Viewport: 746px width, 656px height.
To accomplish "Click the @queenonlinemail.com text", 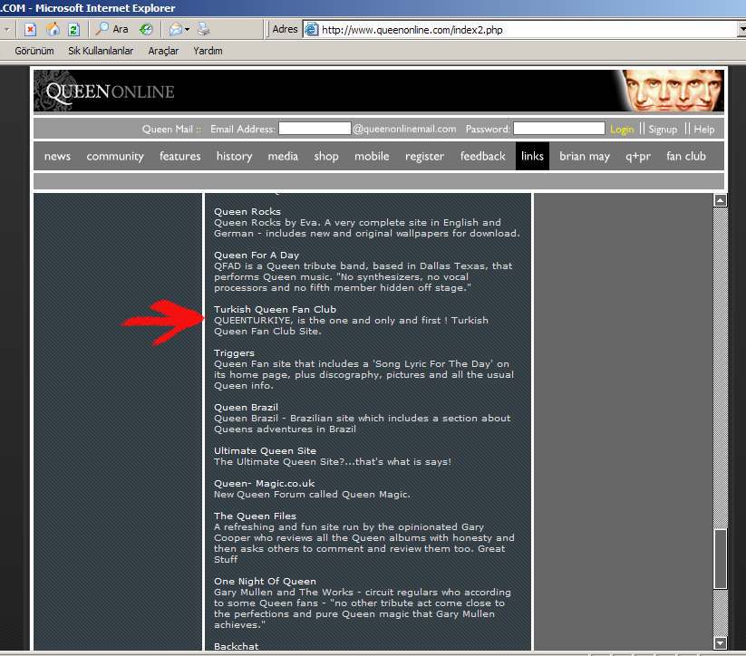I will pos(404,129).
